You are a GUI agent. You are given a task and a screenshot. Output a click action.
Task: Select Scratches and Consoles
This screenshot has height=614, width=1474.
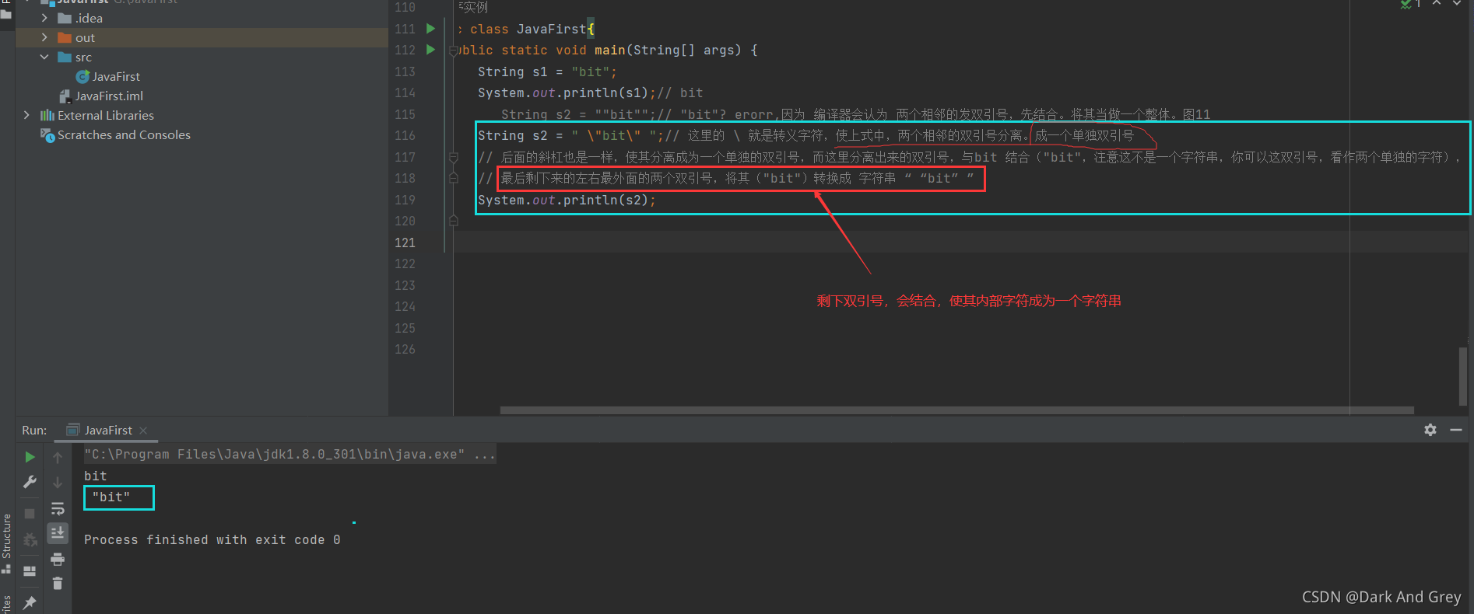(x=124, y=134)
